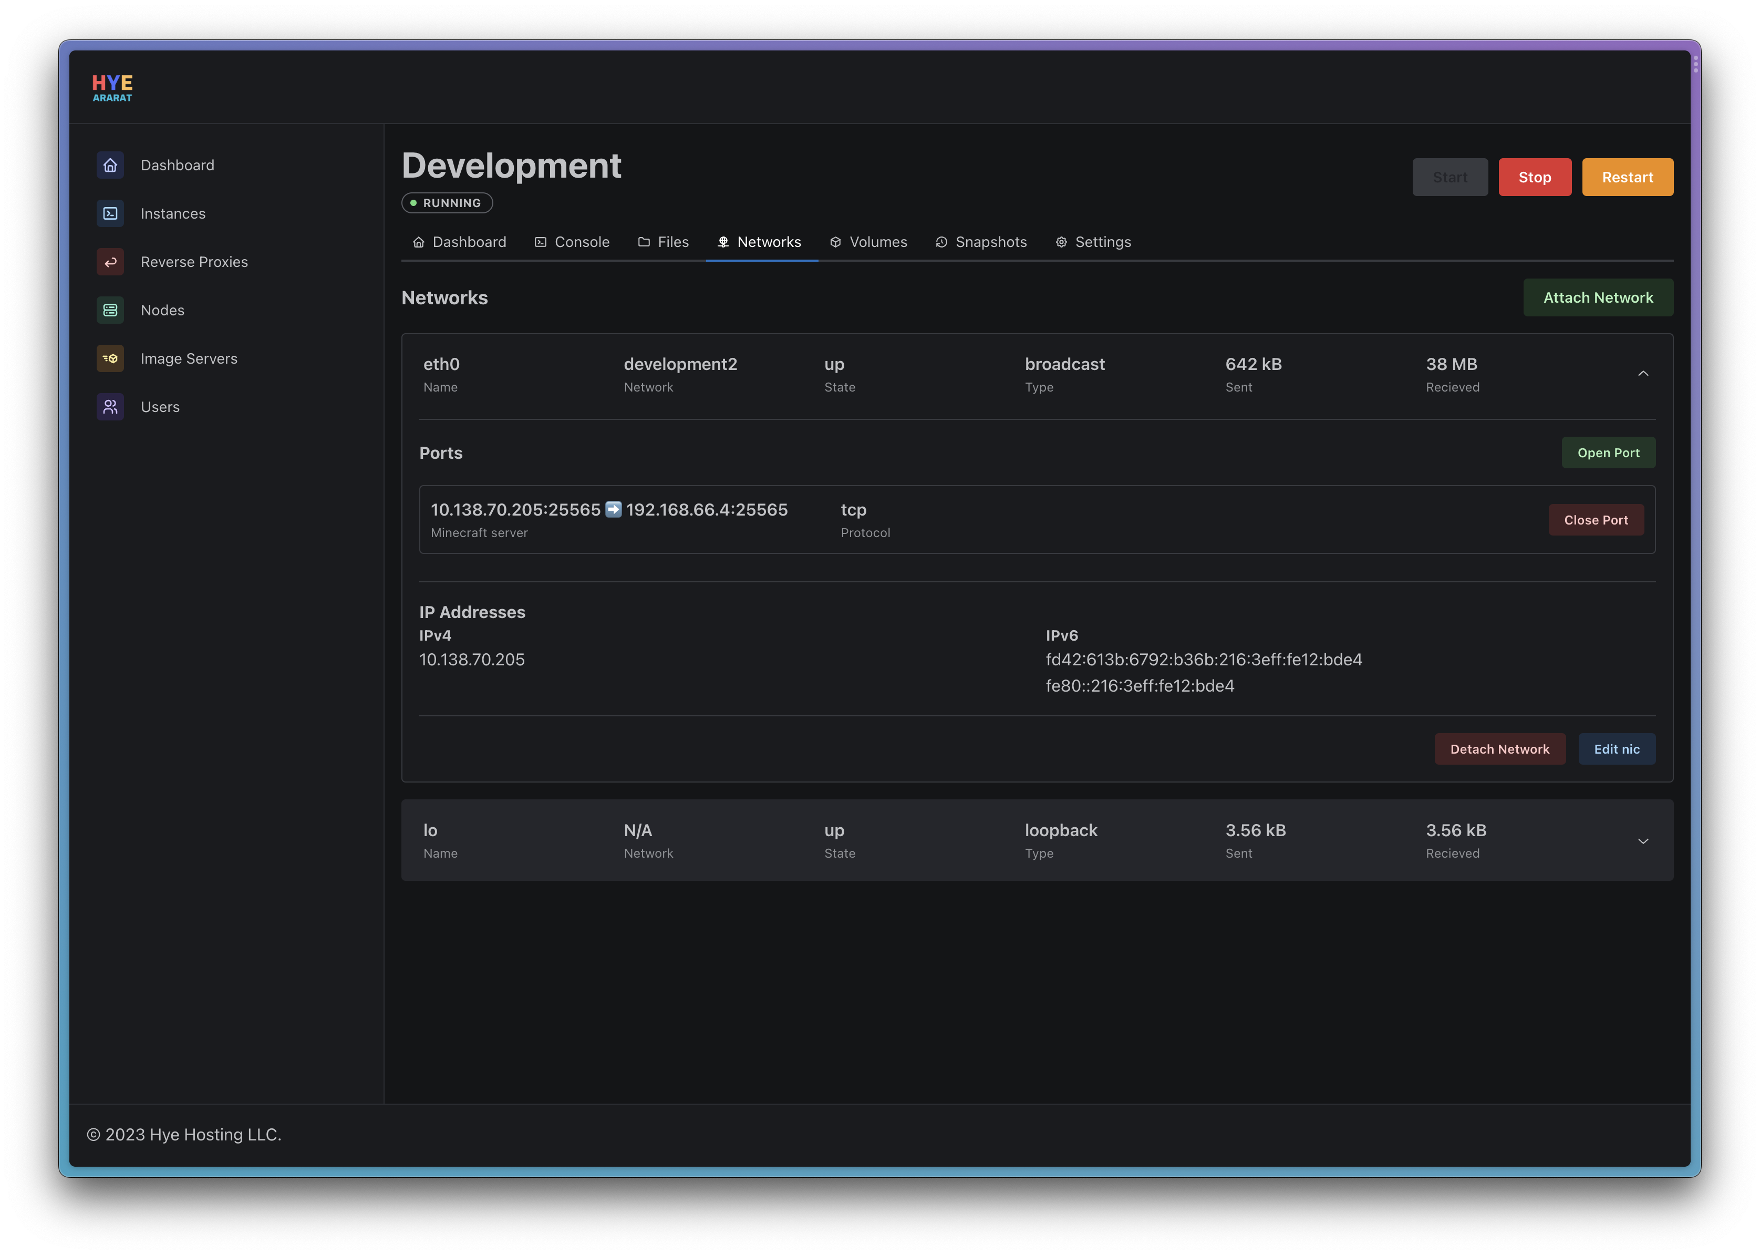Select Nodes in the sidebar
This screenshot has height=1255, width=1760.
162,310
